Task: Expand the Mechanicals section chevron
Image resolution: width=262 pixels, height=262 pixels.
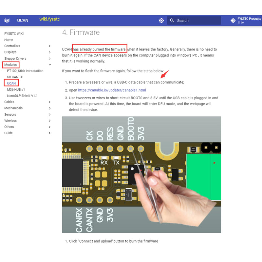Action: click(x=50, y=108)
